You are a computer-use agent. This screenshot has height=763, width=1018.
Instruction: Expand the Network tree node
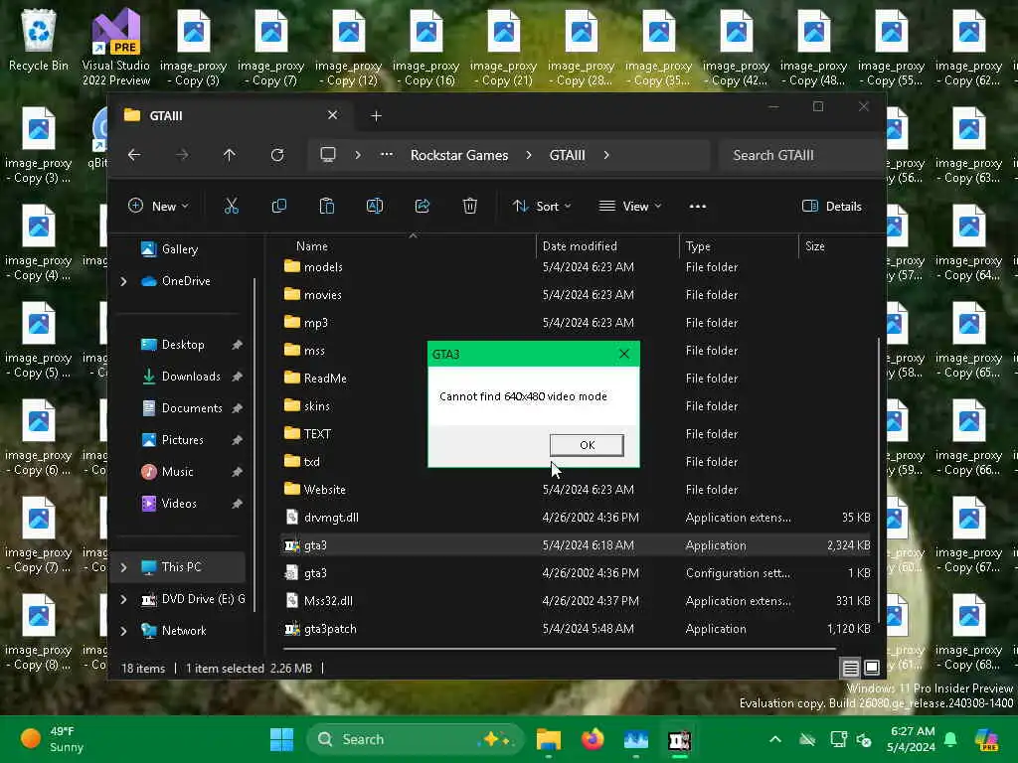124,631
